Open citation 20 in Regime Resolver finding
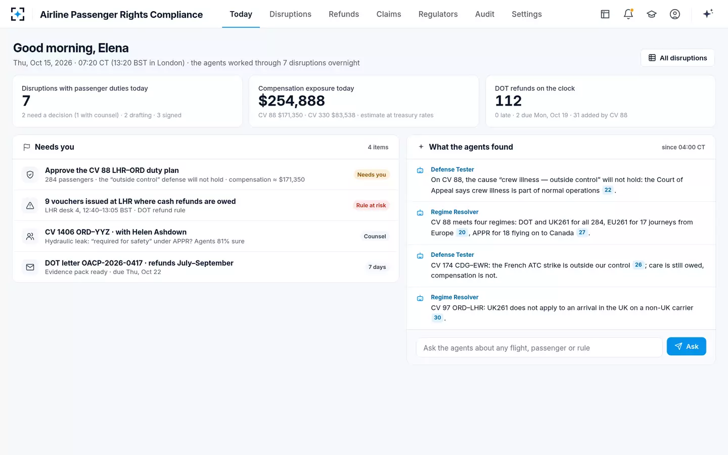This screenshot has width=728, height=455. (462, 233)
